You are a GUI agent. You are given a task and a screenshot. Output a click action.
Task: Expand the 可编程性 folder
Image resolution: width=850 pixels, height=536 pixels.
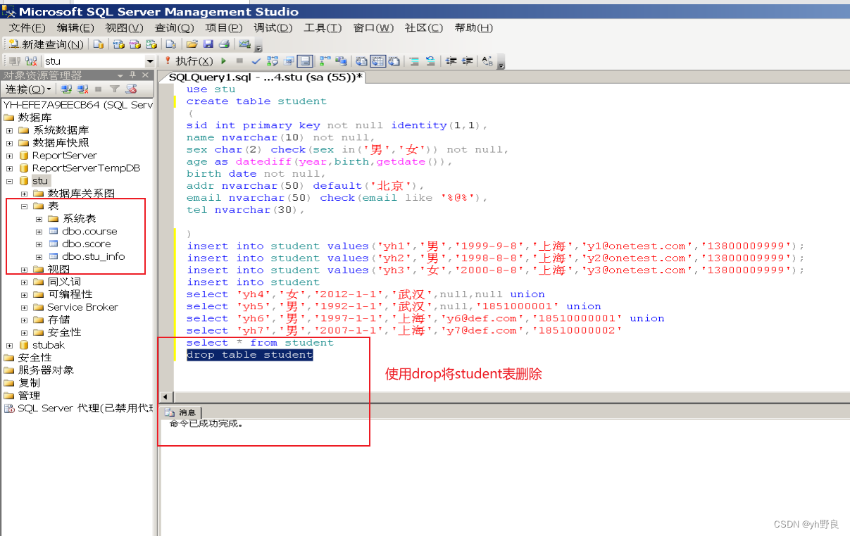coord(25,294)
